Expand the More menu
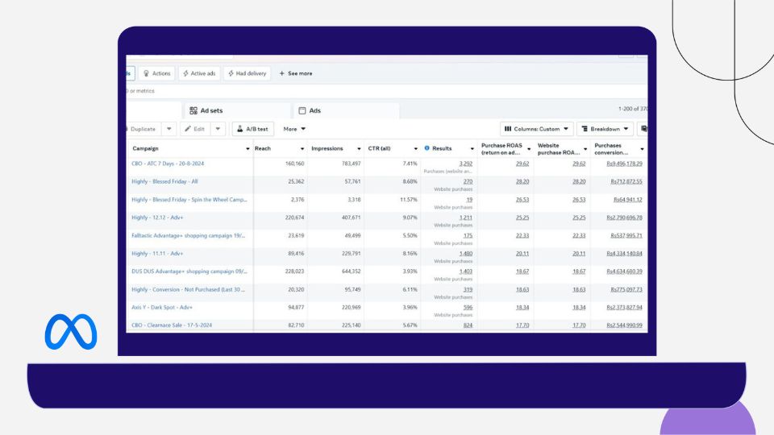774x435 pixels. coord(294,129)
